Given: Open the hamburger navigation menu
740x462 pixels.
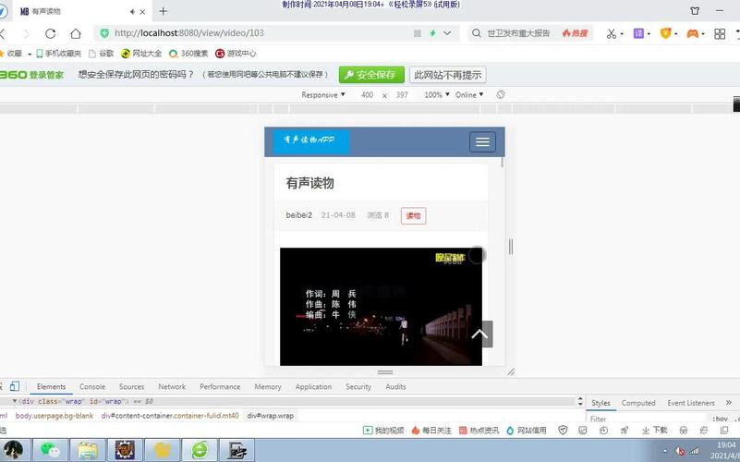Looking at the screenshot, I should [x=482, y=141].
